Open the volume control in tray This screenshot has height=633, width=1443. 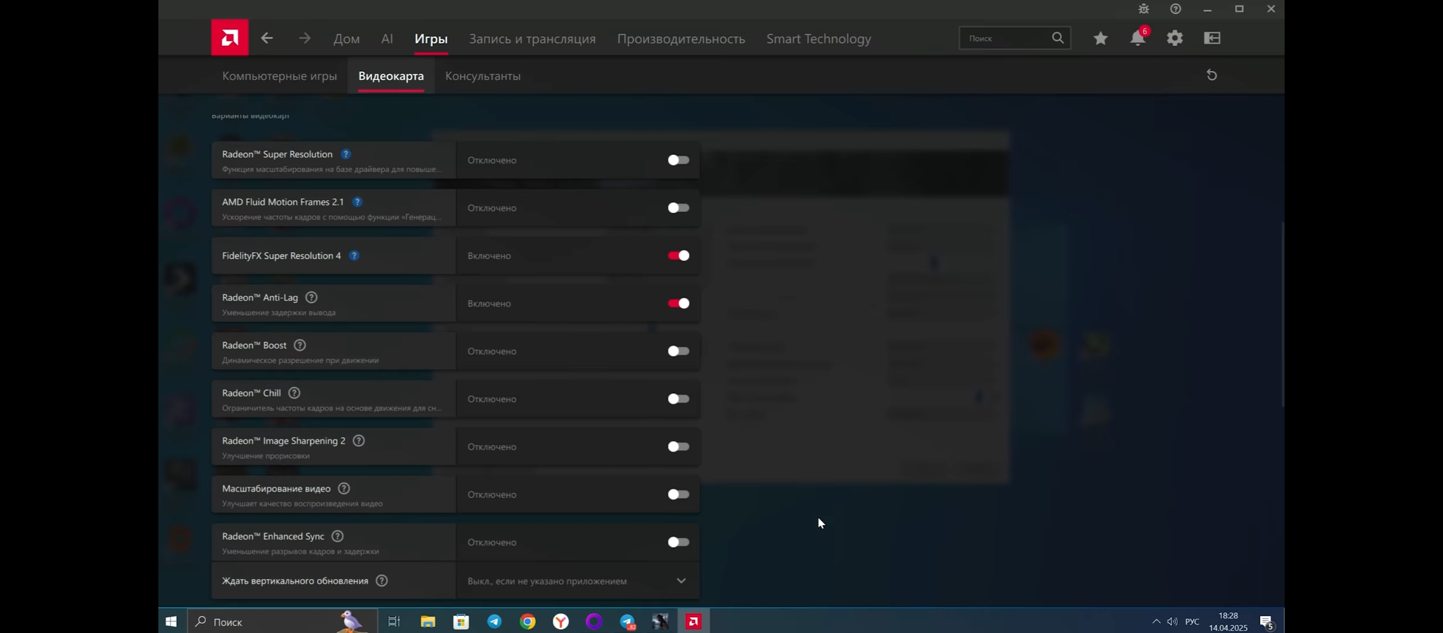[x=1172, y=621]
